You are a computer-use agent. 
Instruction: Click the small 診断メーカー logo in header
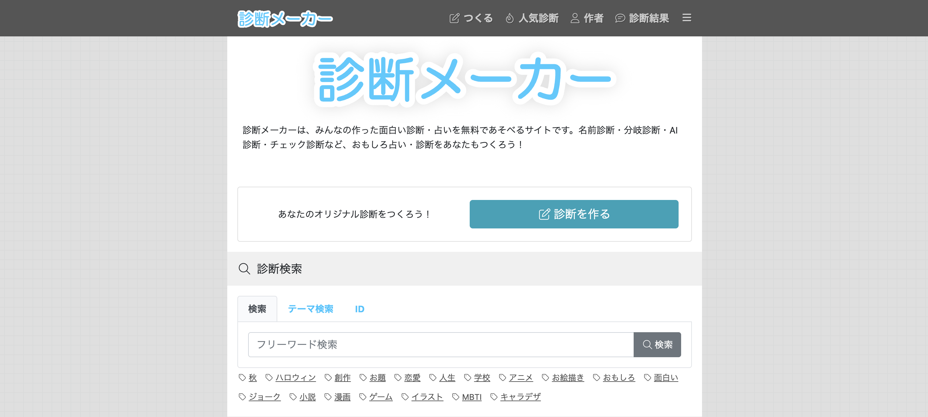[x=285, y=18]
